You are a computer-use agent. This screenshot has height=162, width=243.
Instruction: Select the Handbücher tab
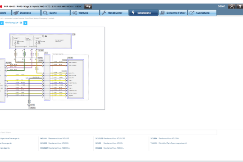[x=114, y=13]
